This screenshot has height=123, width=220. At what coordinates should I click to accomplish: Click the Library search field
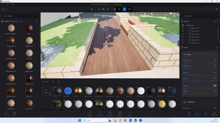tap(20, 16)
